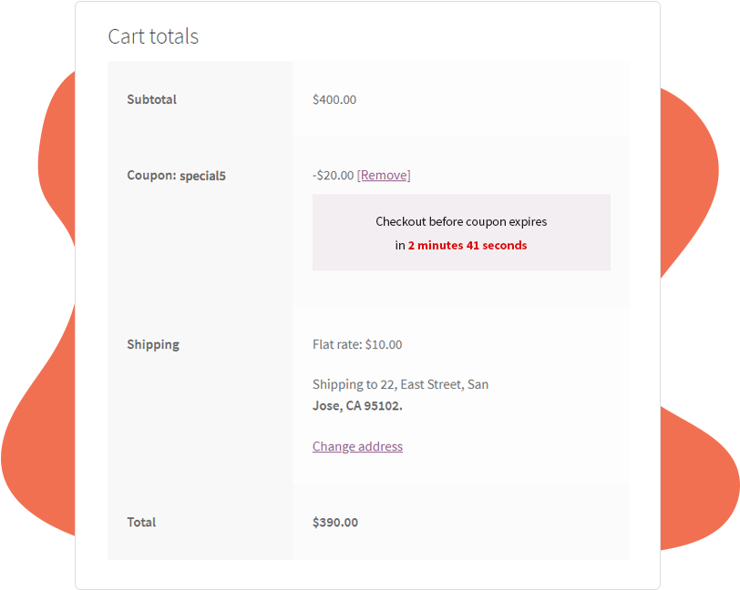Select the Total row label
Viewport: 740px width, 590px height.
click(141, 522)
